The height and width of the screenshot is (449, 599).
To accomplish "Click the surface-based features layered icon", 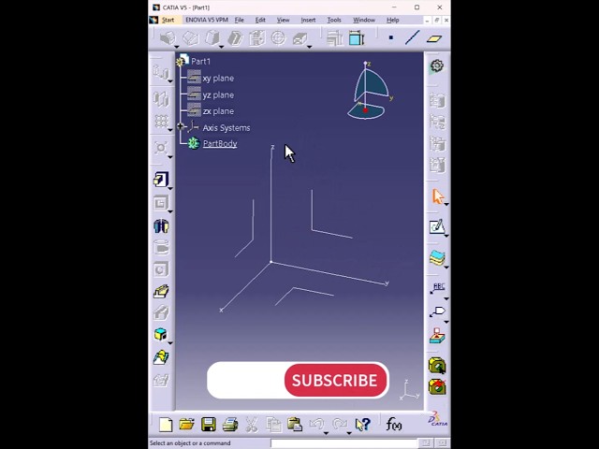I will click(437, 258).
